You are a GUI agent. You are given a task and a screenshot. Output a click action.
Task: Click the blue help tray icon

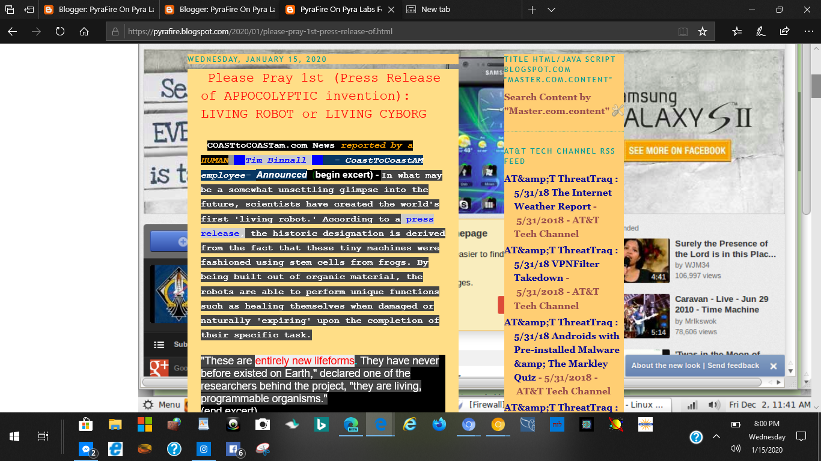(696, 436)
